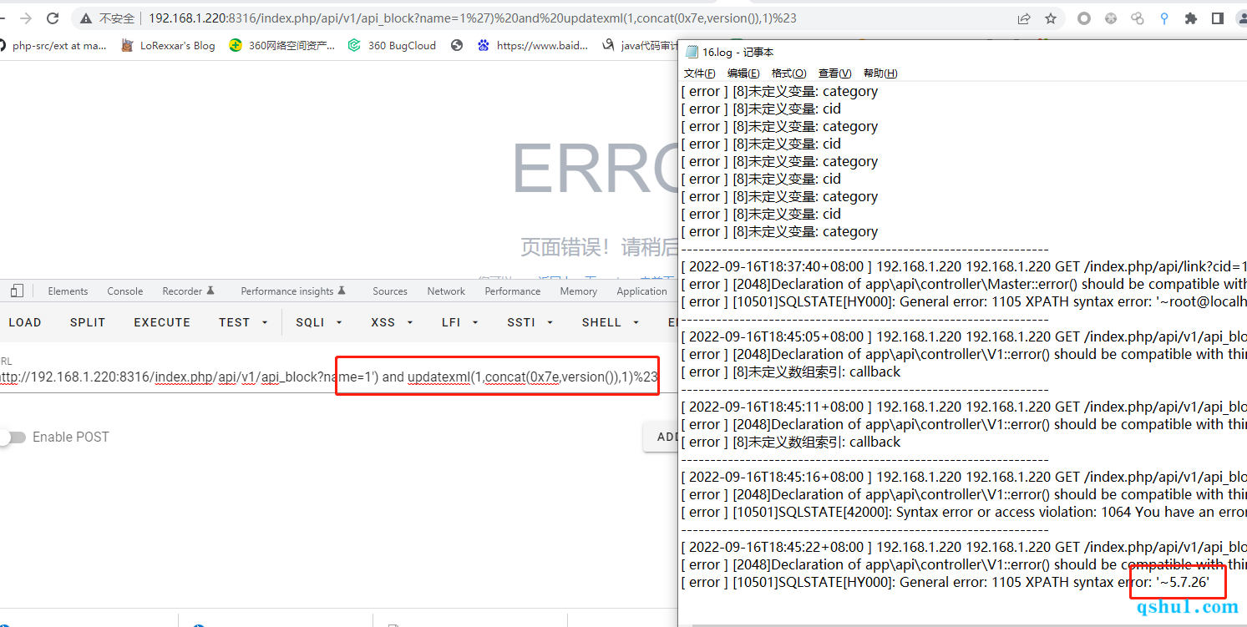The image size is (1247, 627).
Task: Open LoRexxar's Blog bookmark
Action: pyautogui.click(x=168, y=46)
